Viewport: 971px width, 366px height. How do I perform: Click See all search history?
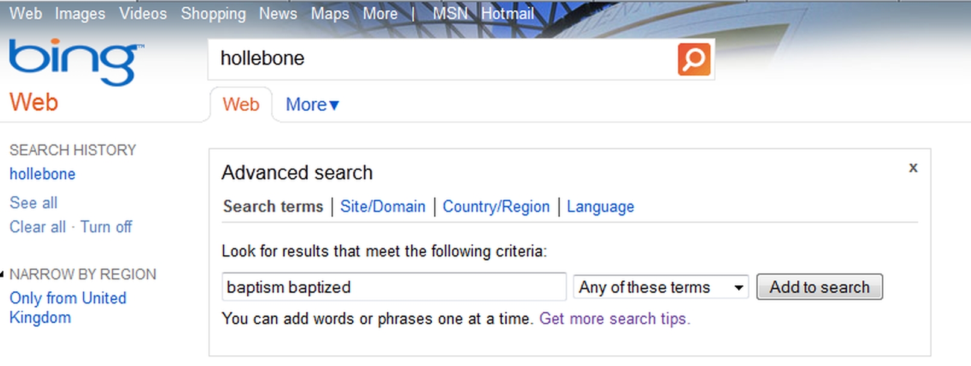coord(34,203)
